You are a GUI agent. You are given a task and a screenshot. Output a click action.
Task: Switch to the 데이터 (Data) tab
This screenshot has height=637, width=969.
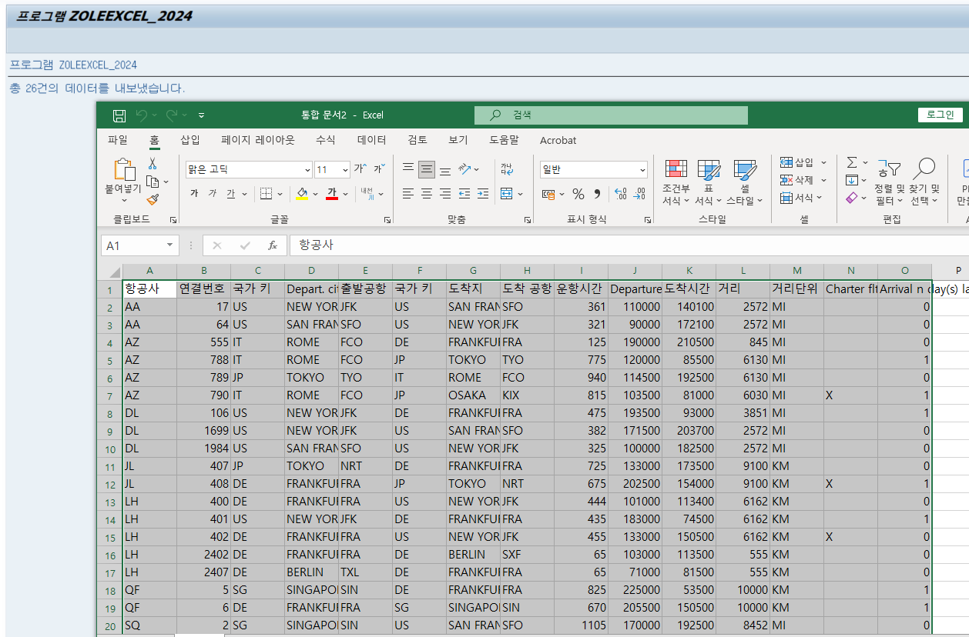pyautogui.click(x=372, y=140)
